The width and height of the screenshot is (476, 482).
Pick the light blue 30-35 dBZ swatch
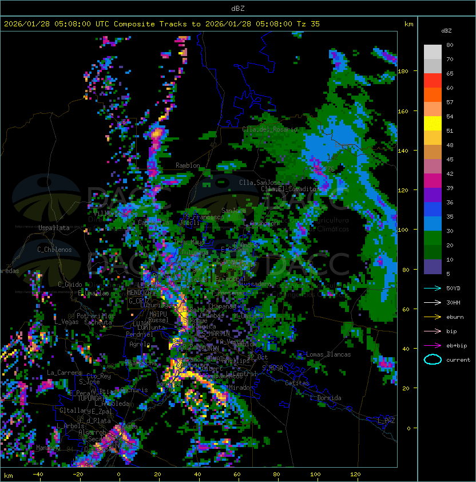click(x=433, y=223)
